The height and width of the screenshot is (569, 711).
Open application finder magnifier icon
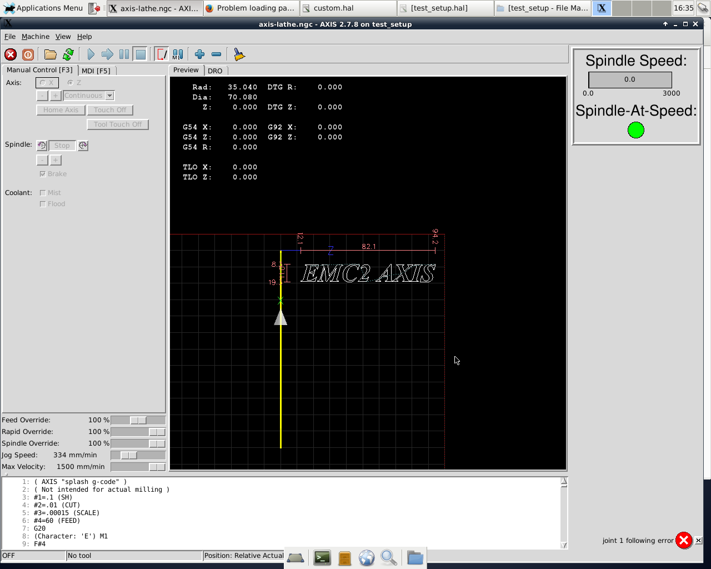coord(389,558)
